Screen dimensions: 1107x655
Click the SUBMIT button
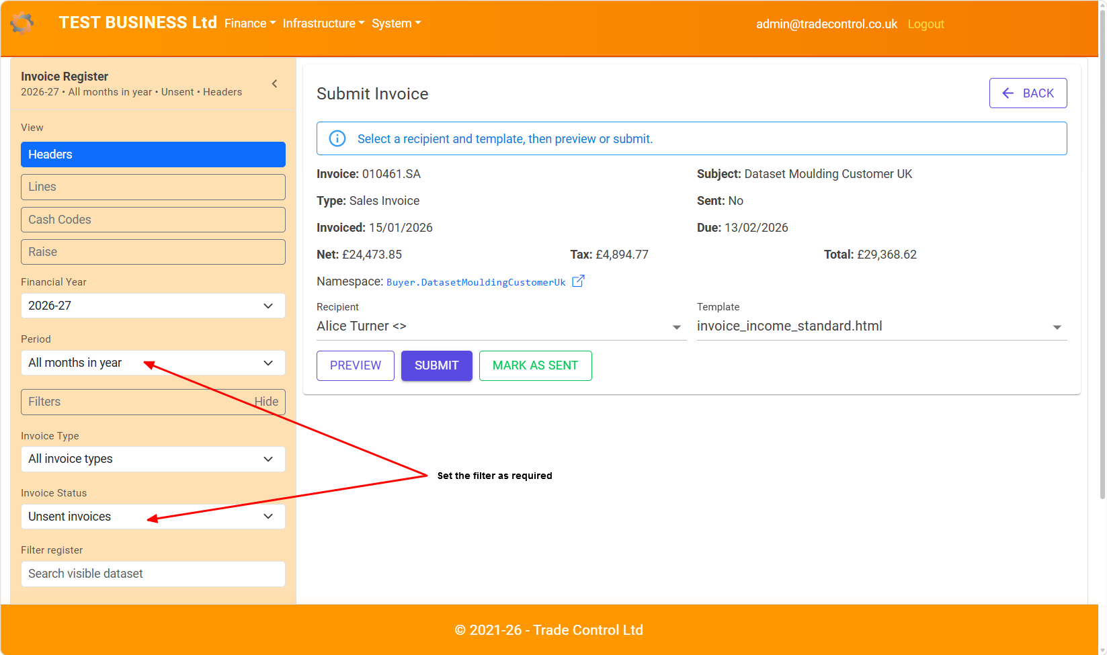pyautogui.click(x=437, y=365)
